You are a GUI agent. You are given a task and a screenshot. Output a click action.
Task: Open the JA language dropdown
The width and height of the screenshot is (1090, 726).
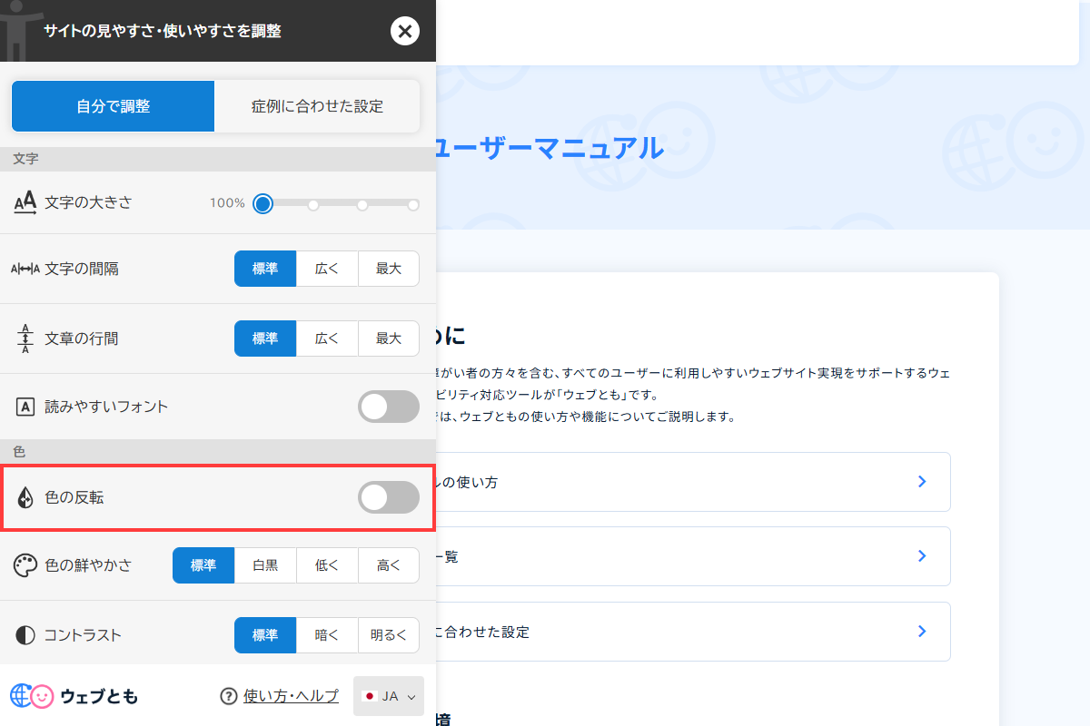click(x=389, y=696)
